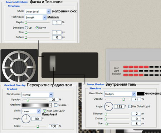This screenshot has width=161, height=133.
Task: Click the Gradient Overlay opacity field showing 21
Action: 53,100
